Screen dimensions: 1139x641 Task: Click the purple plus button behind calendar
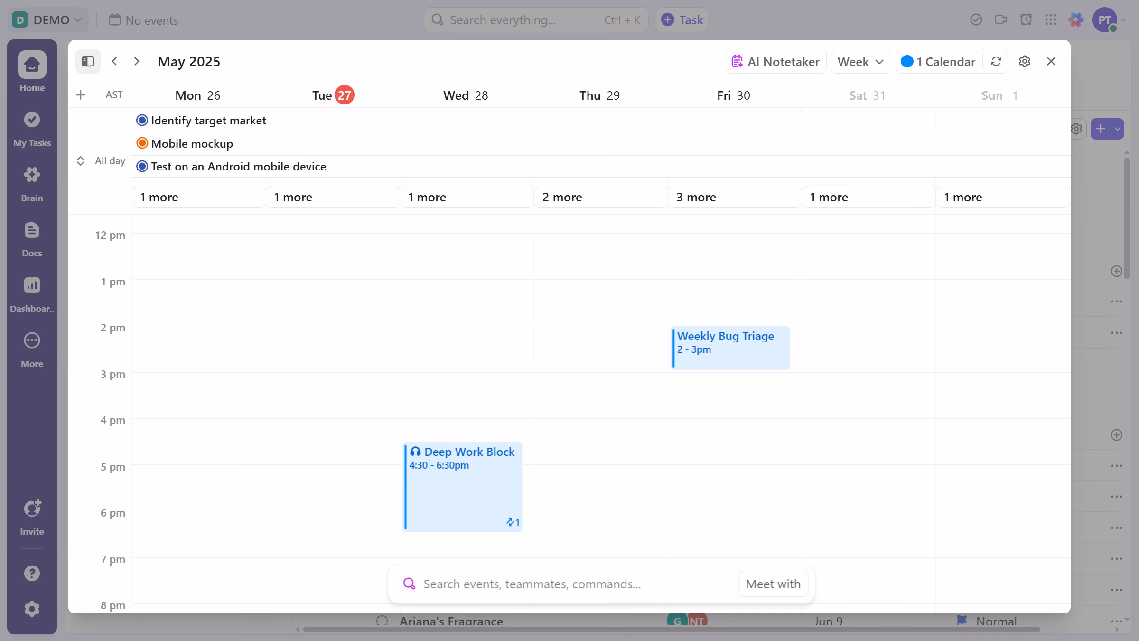1101,129
